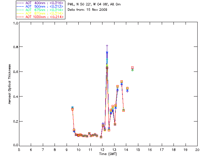Click the x-axis tick label 12
The width and height of the screenshot is (203, 162).
coord(102,150)
